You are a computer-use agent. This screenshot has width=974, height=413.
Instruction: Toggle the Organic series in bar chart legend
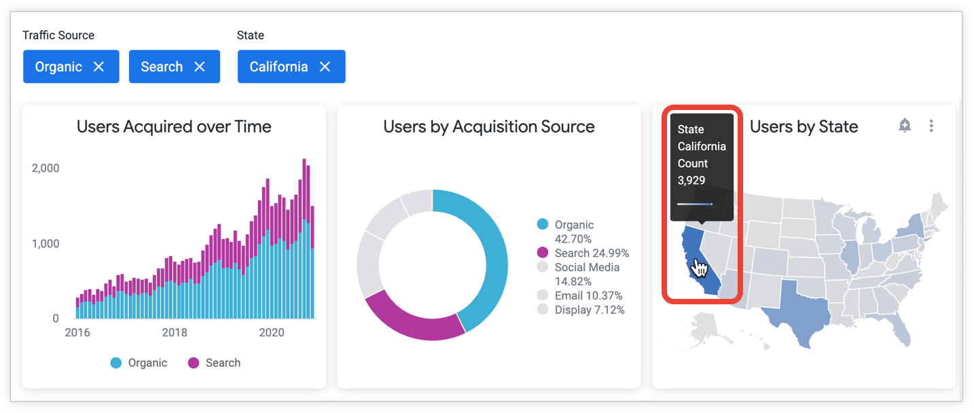click(x=139, y=363)
